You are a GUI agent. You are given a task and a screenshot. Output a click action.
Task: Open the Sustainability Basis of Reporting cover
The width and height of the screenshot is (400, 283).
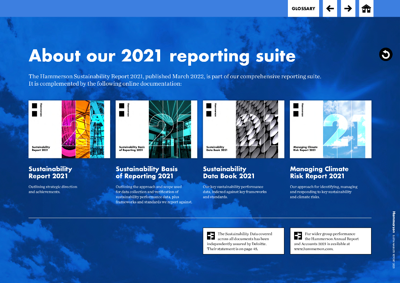click(x=156, y=129)
